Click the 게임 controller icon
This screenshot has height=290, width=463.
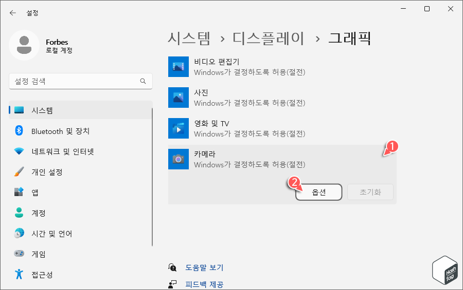click(19, 254)
